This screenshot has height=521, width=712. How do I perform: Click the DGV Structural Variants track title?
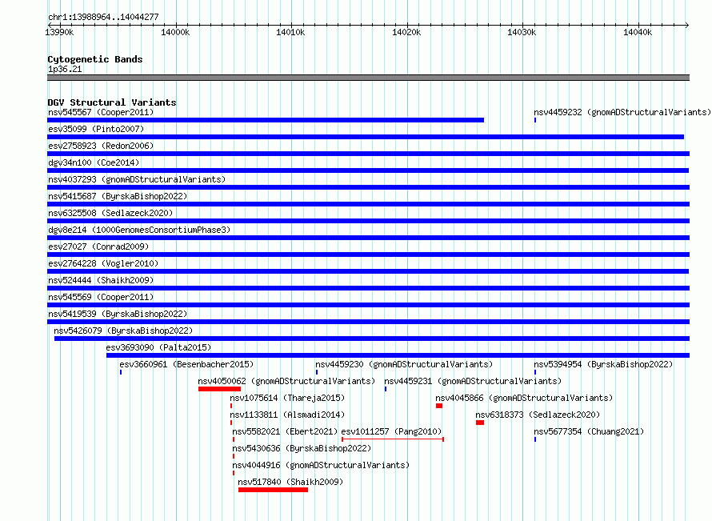pyautogui.click(x=112, y=102)
